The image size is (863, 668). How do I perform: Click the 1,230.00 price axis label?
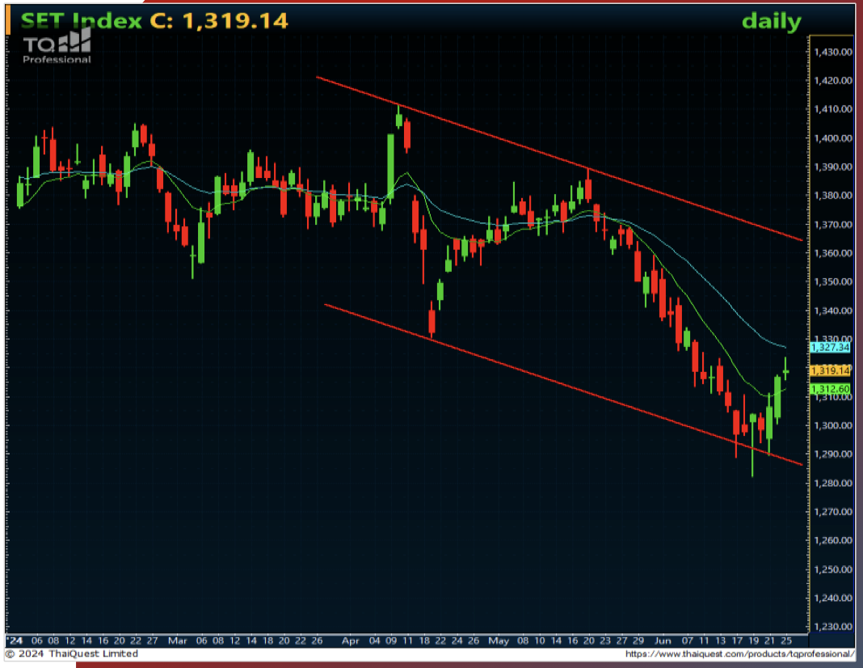click(x=833, y=627)
